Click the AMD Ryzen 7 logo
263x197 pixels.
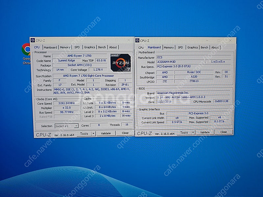[x=120, y=62]
